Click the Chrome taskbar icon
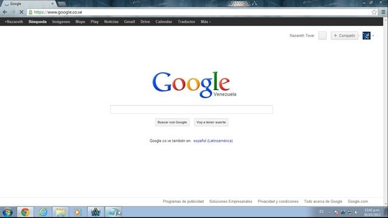 click(25, 212)
